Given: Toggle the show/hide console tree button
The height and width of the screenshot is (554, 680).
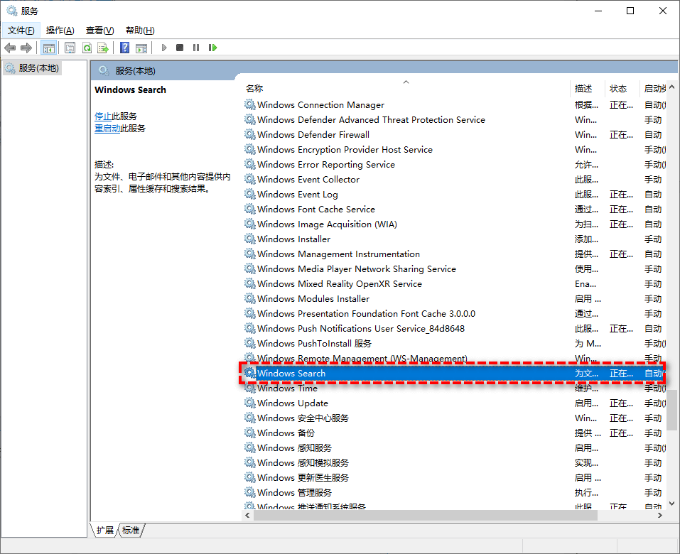Looking at the screenshot, I should point(49,48).
